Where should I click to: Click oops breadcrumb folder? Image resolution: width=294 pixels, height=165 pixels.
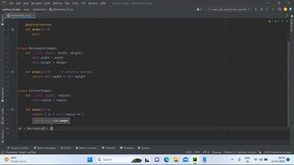click(27, 9)
